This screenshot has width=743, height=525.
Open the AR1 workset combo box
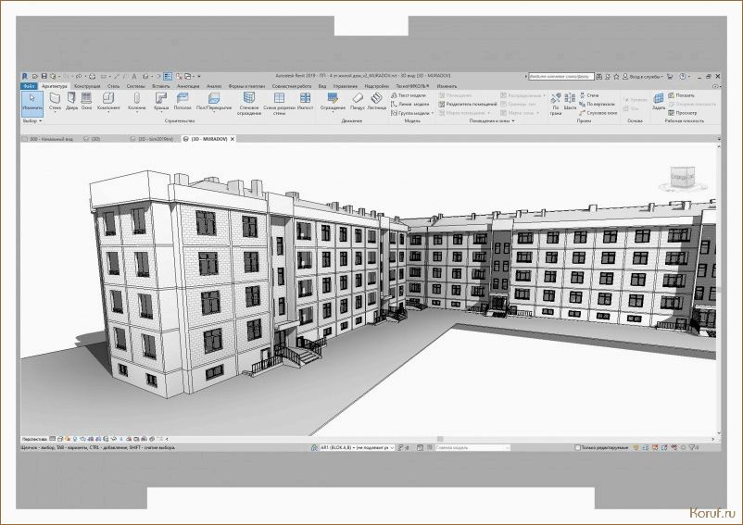358,447
